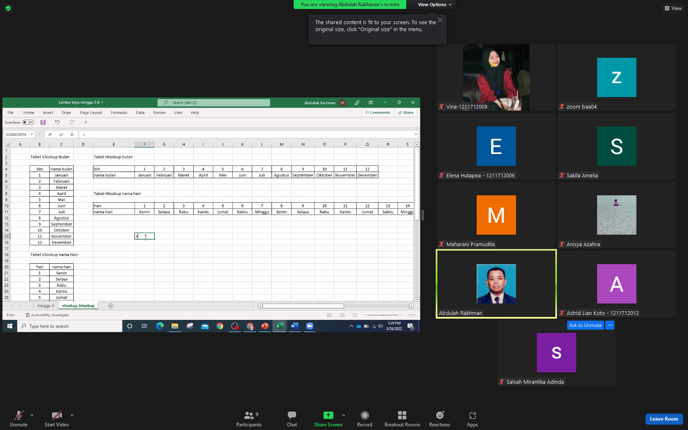Open Windows Start menu
Viewport: 688px width, 430px height.
point(10,326)
